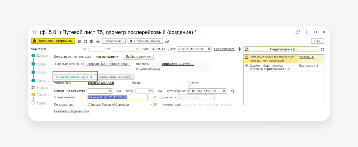Viewport: 358px width, 147px height.
Task: Switch to Смена водителя (сдача ТС) tab
Action: point(75,77)
